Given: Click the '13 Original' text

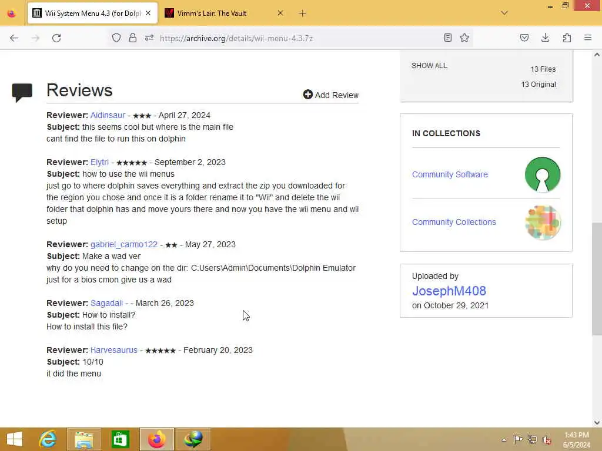Looking at the screenshot, I should [539, 85].
